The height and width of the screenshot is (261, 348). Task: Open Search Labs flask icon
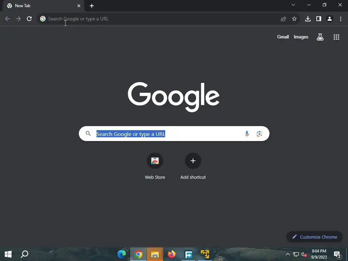tap(320, 37)
